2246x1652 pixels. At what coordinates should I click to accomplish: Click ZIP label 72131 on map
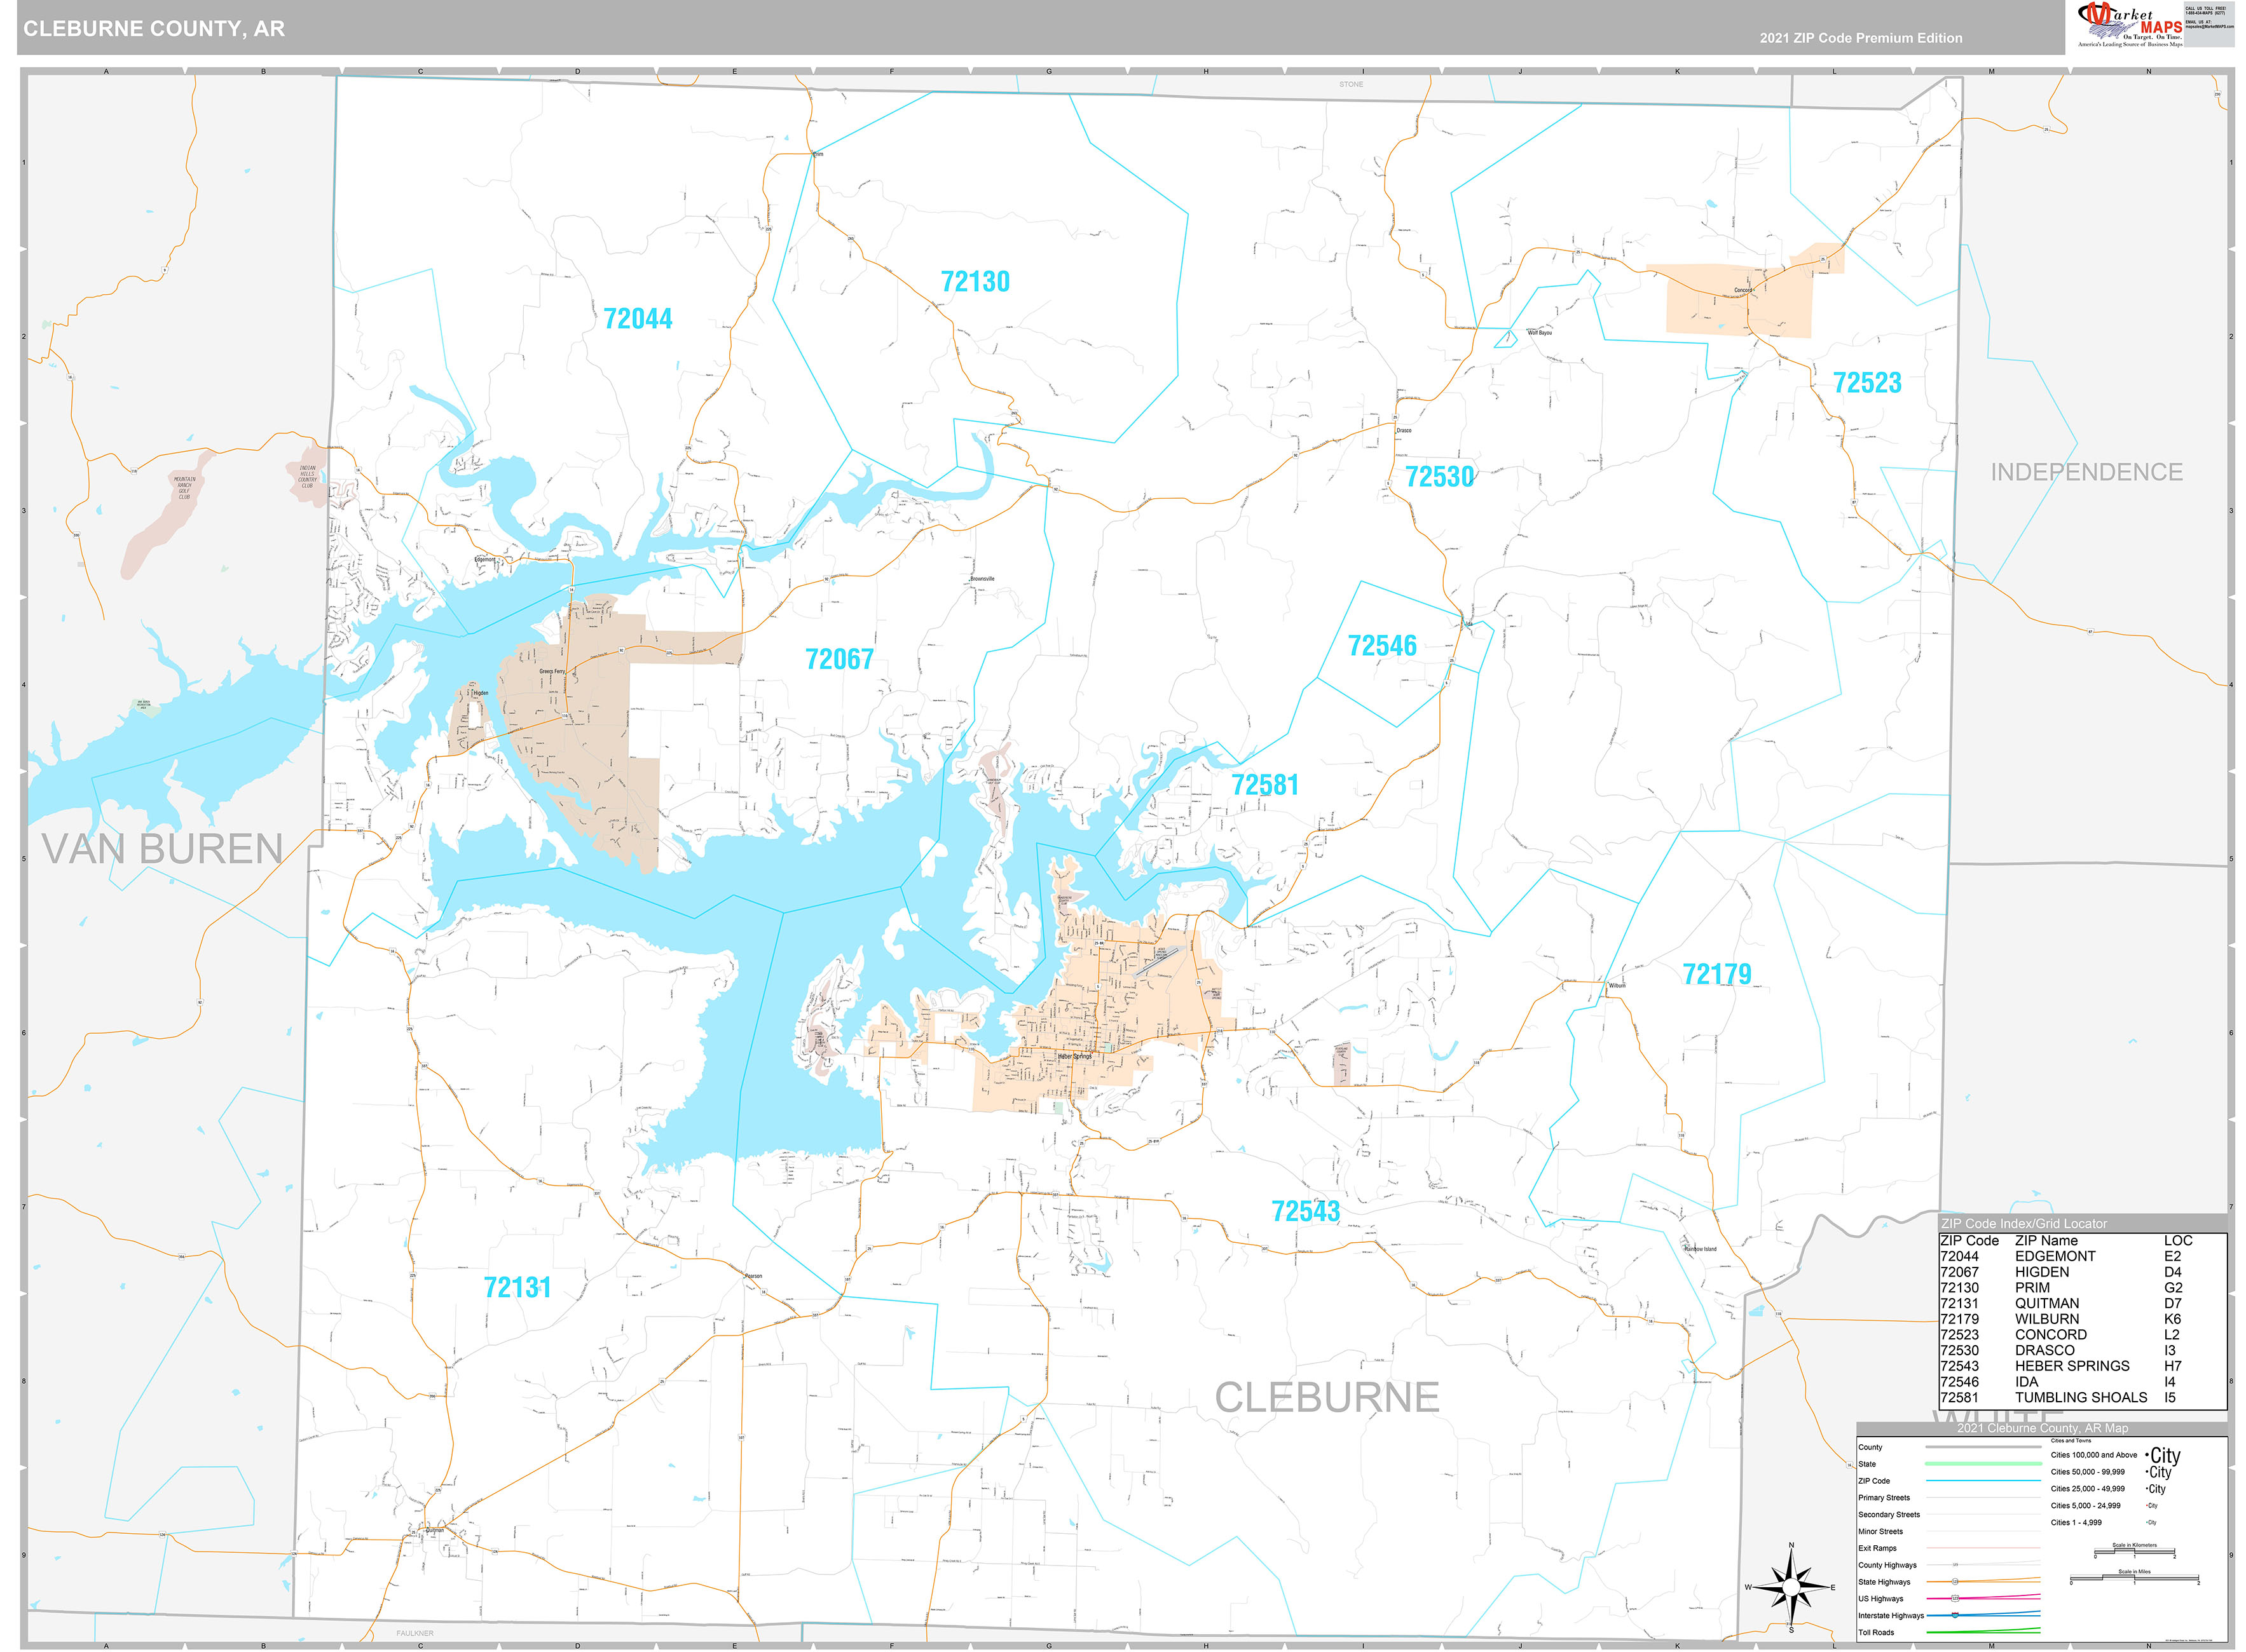tap(517, 1288)
